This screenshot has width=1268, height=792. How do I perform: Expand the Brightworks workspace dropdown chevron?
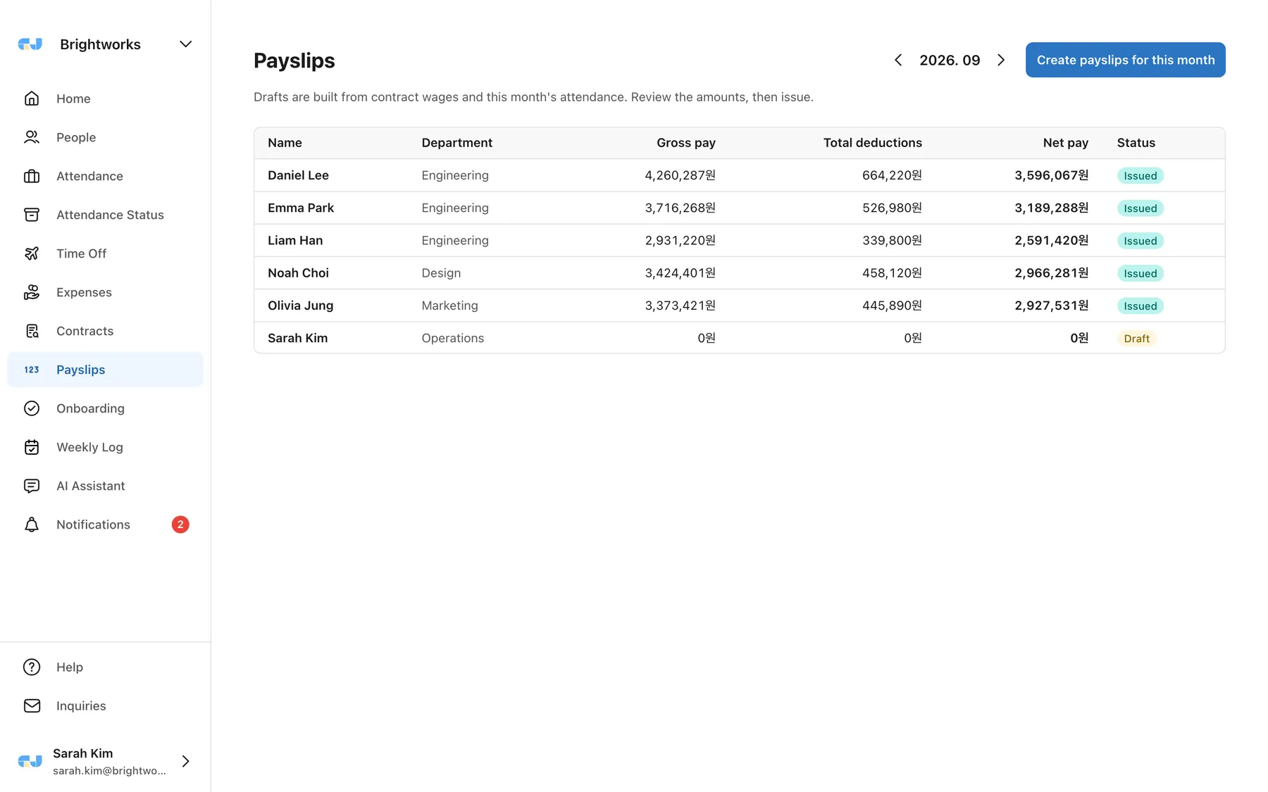tap(185, 44)
